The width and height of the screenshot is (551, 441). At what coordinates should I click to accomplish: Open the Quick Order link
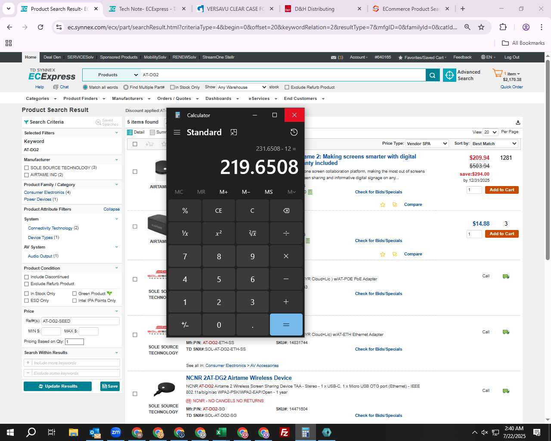tap(511, 87)
